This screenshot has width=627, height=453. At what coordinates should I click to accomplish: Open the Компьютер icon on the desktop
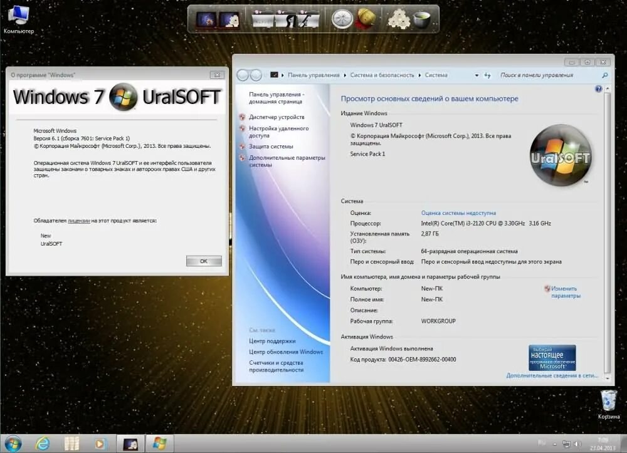point(19,14)
